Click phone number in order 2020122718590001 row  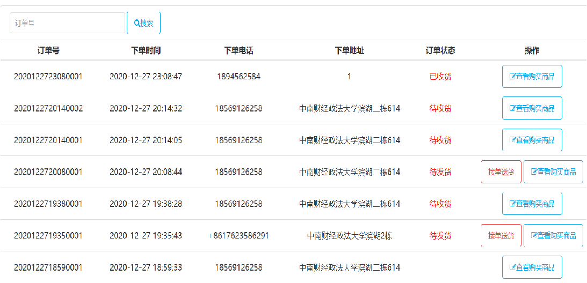click(x=239, y=267)
